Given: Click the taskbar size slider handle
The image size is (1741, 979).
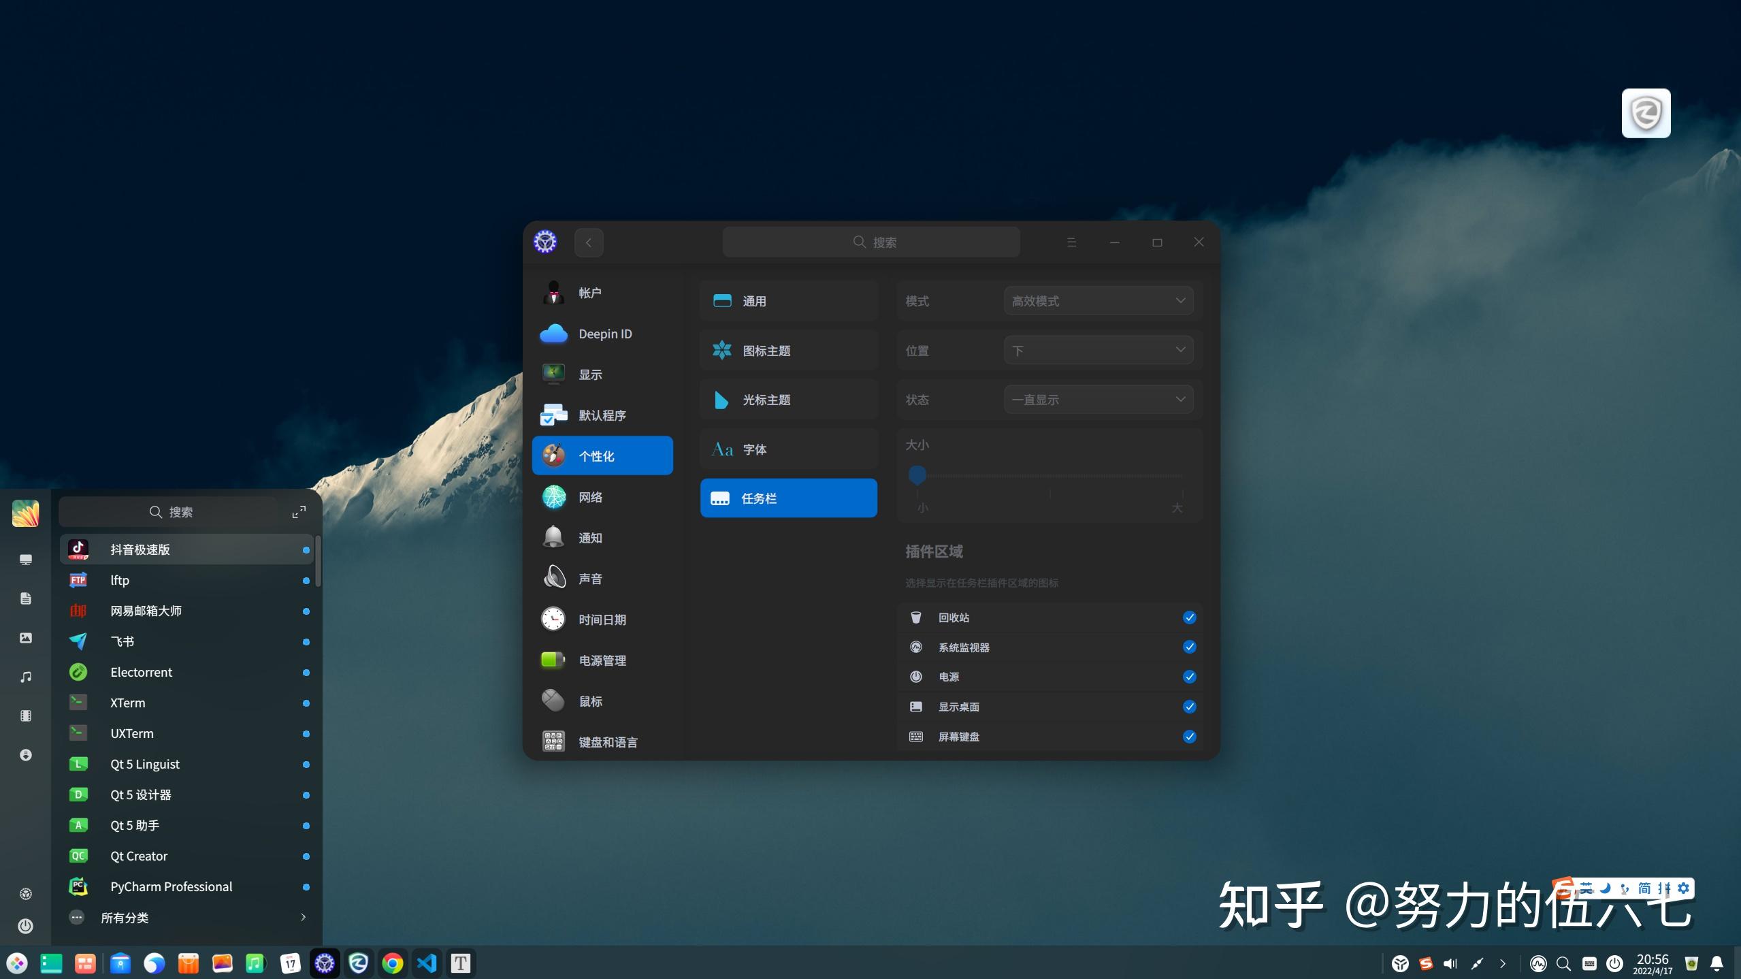Looking at the screenshot, I should point(917,475).
